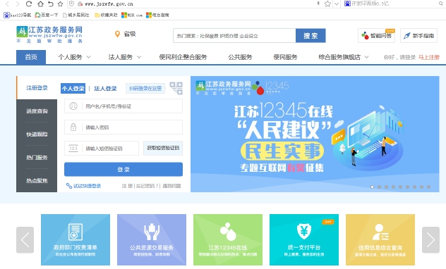
Task: Expand the 综合服务旗舰店 menu
Action: click(343, 57)
